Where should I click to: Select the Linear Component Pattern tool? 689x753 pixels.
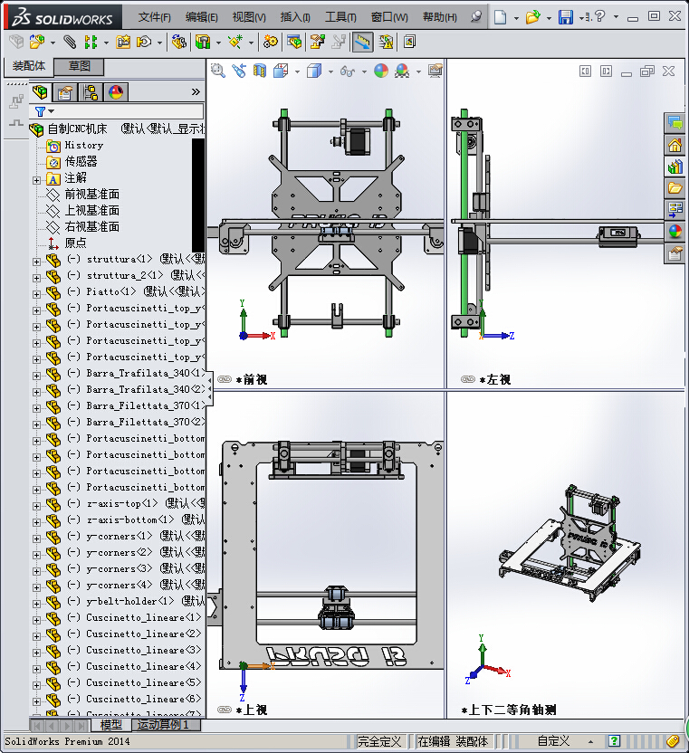coord(91,43)
